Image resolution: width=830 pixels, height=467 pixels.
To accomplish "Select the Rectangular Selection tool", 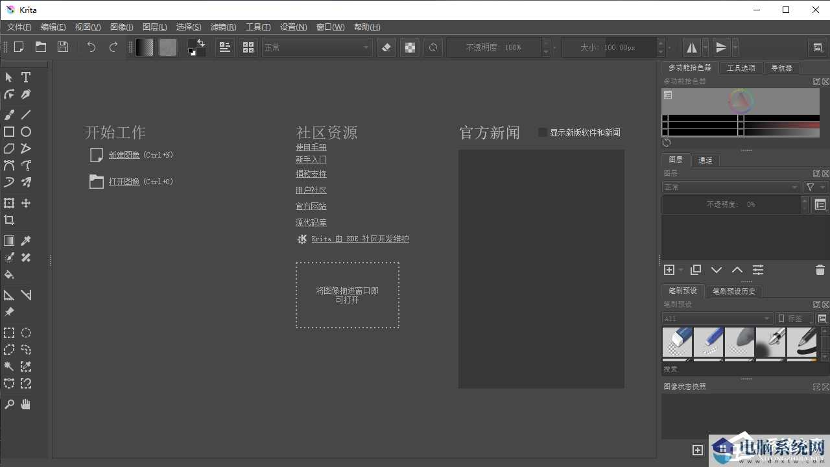I will tap(9, 333).
